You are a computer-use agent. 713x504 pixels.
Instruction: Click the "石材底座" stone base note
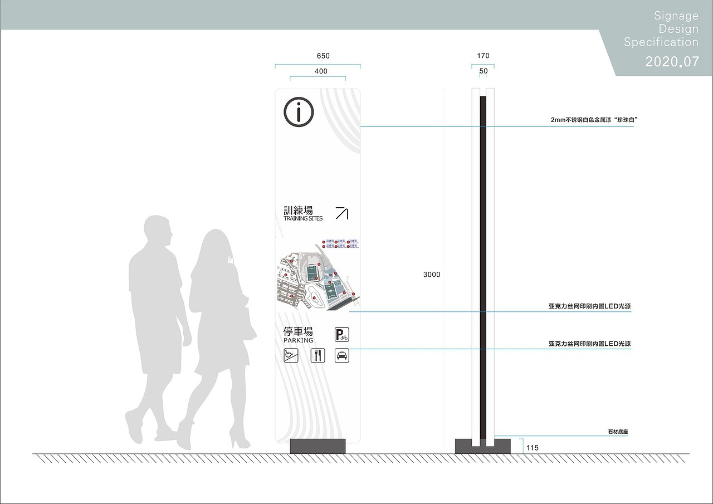pos(618,432)
